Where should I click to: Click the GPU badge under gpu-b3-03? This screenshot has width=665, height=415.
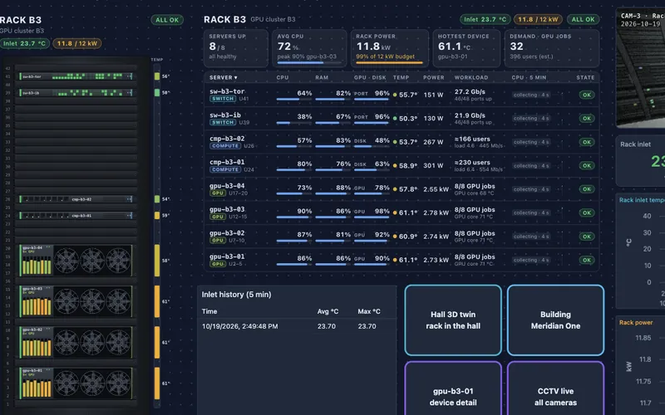tap(218, 217)
